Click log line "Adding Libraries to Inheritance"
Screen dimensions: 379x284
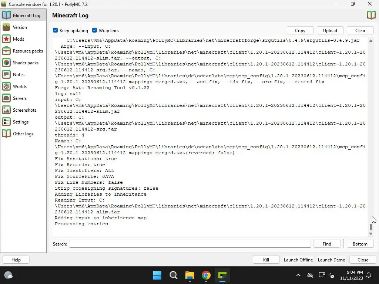pos(101,194)
